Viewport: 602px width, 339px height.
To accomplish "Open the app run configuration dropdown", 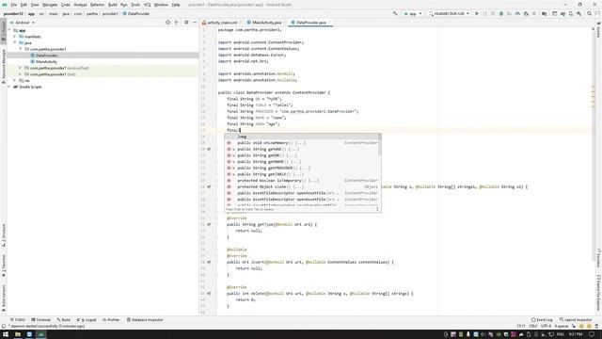I will [x=413, y=13].
